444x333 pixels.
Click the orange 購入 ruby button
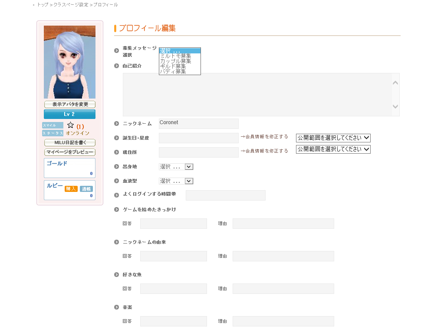point(71,189)
